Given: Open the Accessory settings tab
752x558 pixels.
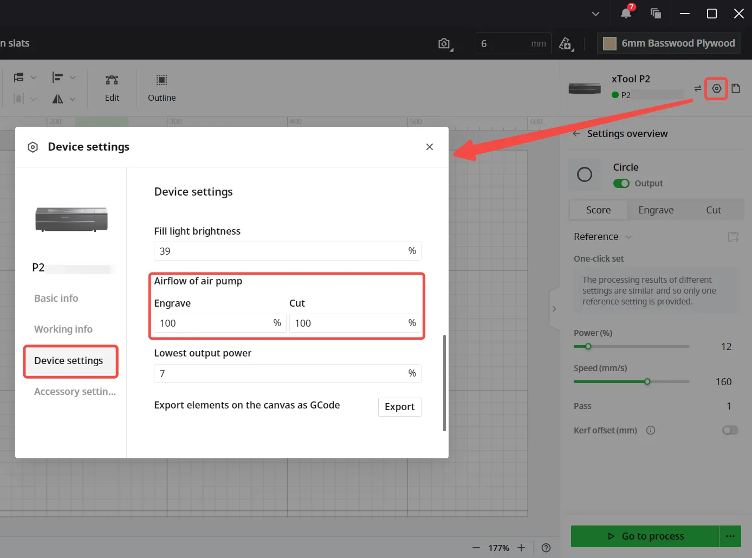Looking at the screenshot, I should 75,392.
